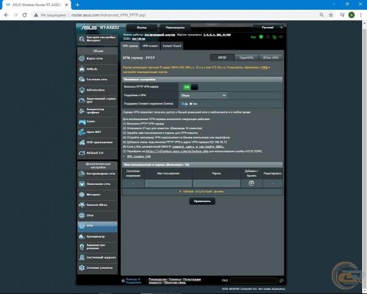Open the Утилиты footer link
367x294 pixels.
point(175,279)
